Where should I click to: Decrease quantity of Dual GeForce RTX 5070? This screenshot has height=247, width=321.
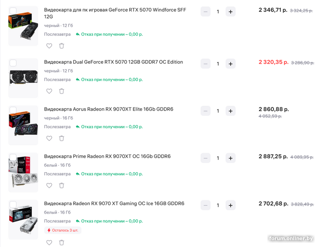tap(205, 64)
